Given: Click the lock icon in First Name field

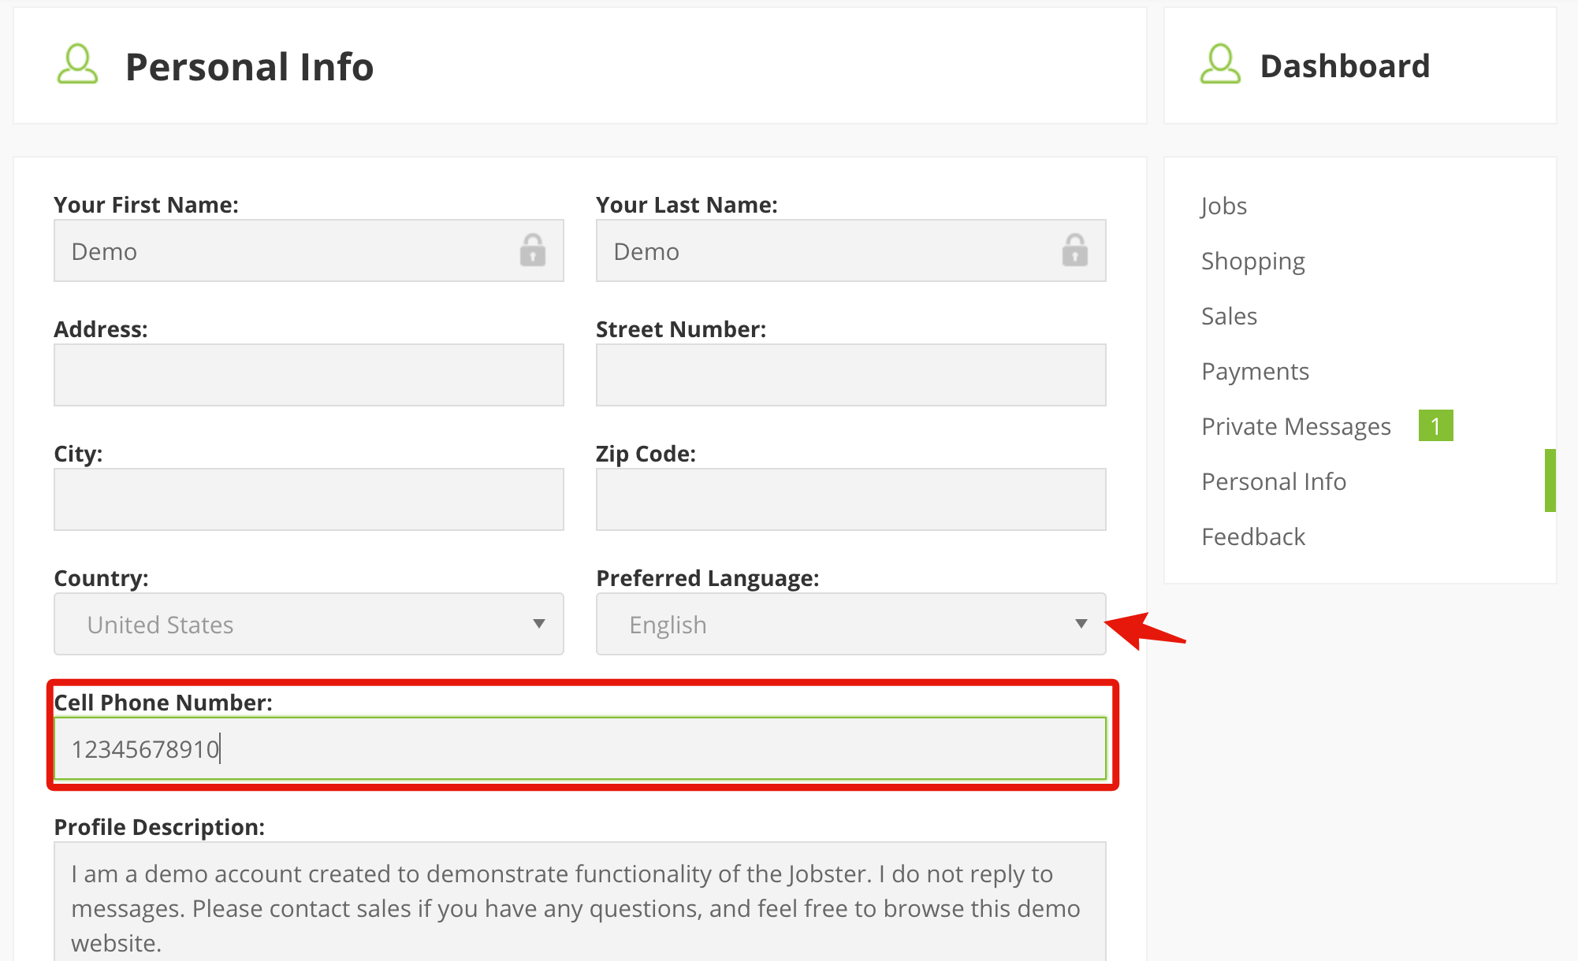Looking at the screenshot, I should click(x=533, y=250).
